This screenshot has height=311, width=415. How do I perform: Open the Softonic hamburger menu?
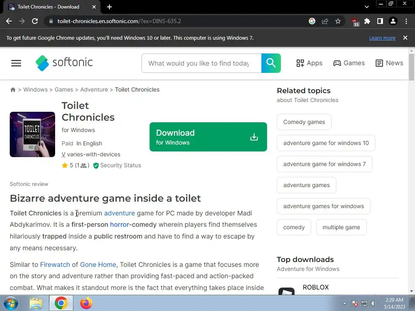tap(16, 63)
